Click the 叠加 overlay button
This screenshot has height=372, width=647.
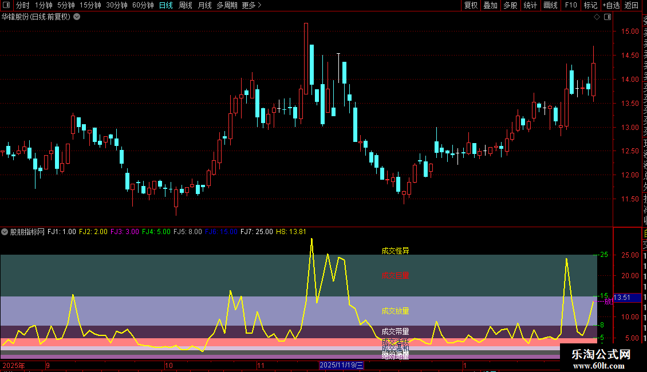pos(491,5)
